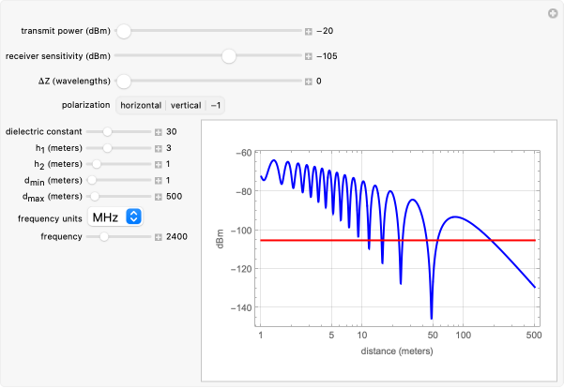The height and width of the screenshot is (388, 564).
Task: Click plus icon beside dmin slider
Action: click(x=159, y=180)
